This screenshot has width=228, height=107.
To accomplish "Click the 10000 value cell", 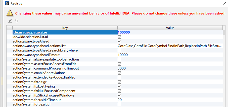I will click(x=170, y=55).
